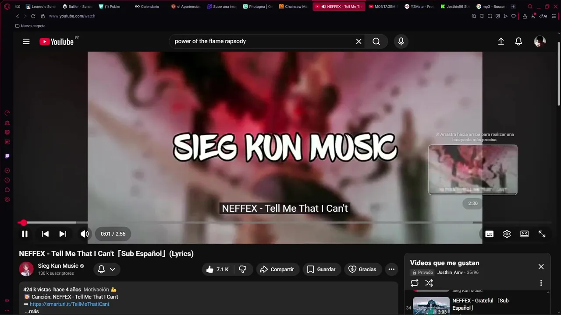Go back in browser history
Screen dimensions: 561x315
tap(18, 16)
